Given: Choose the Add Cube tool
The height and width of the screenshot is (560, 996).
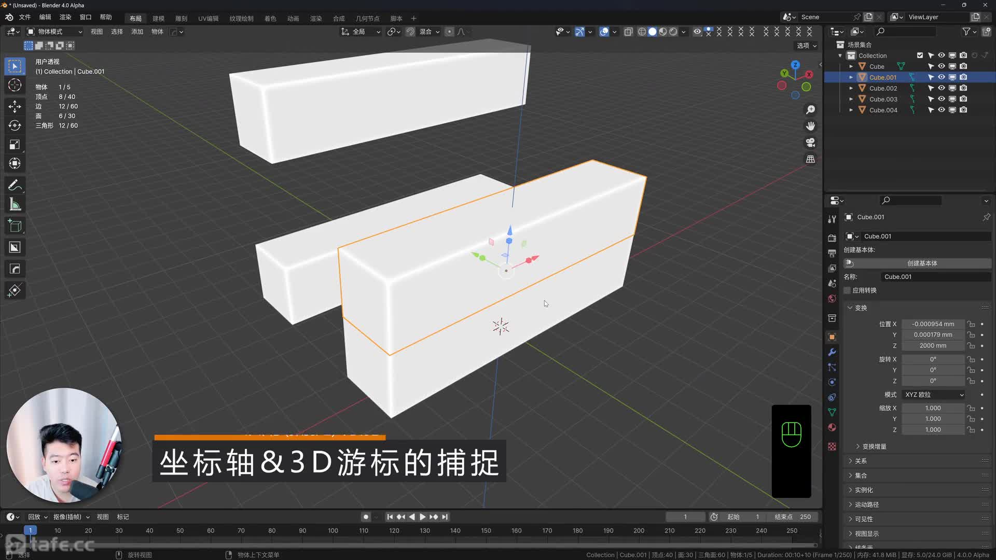Looking at the screenshot, I should click(15, 226).
